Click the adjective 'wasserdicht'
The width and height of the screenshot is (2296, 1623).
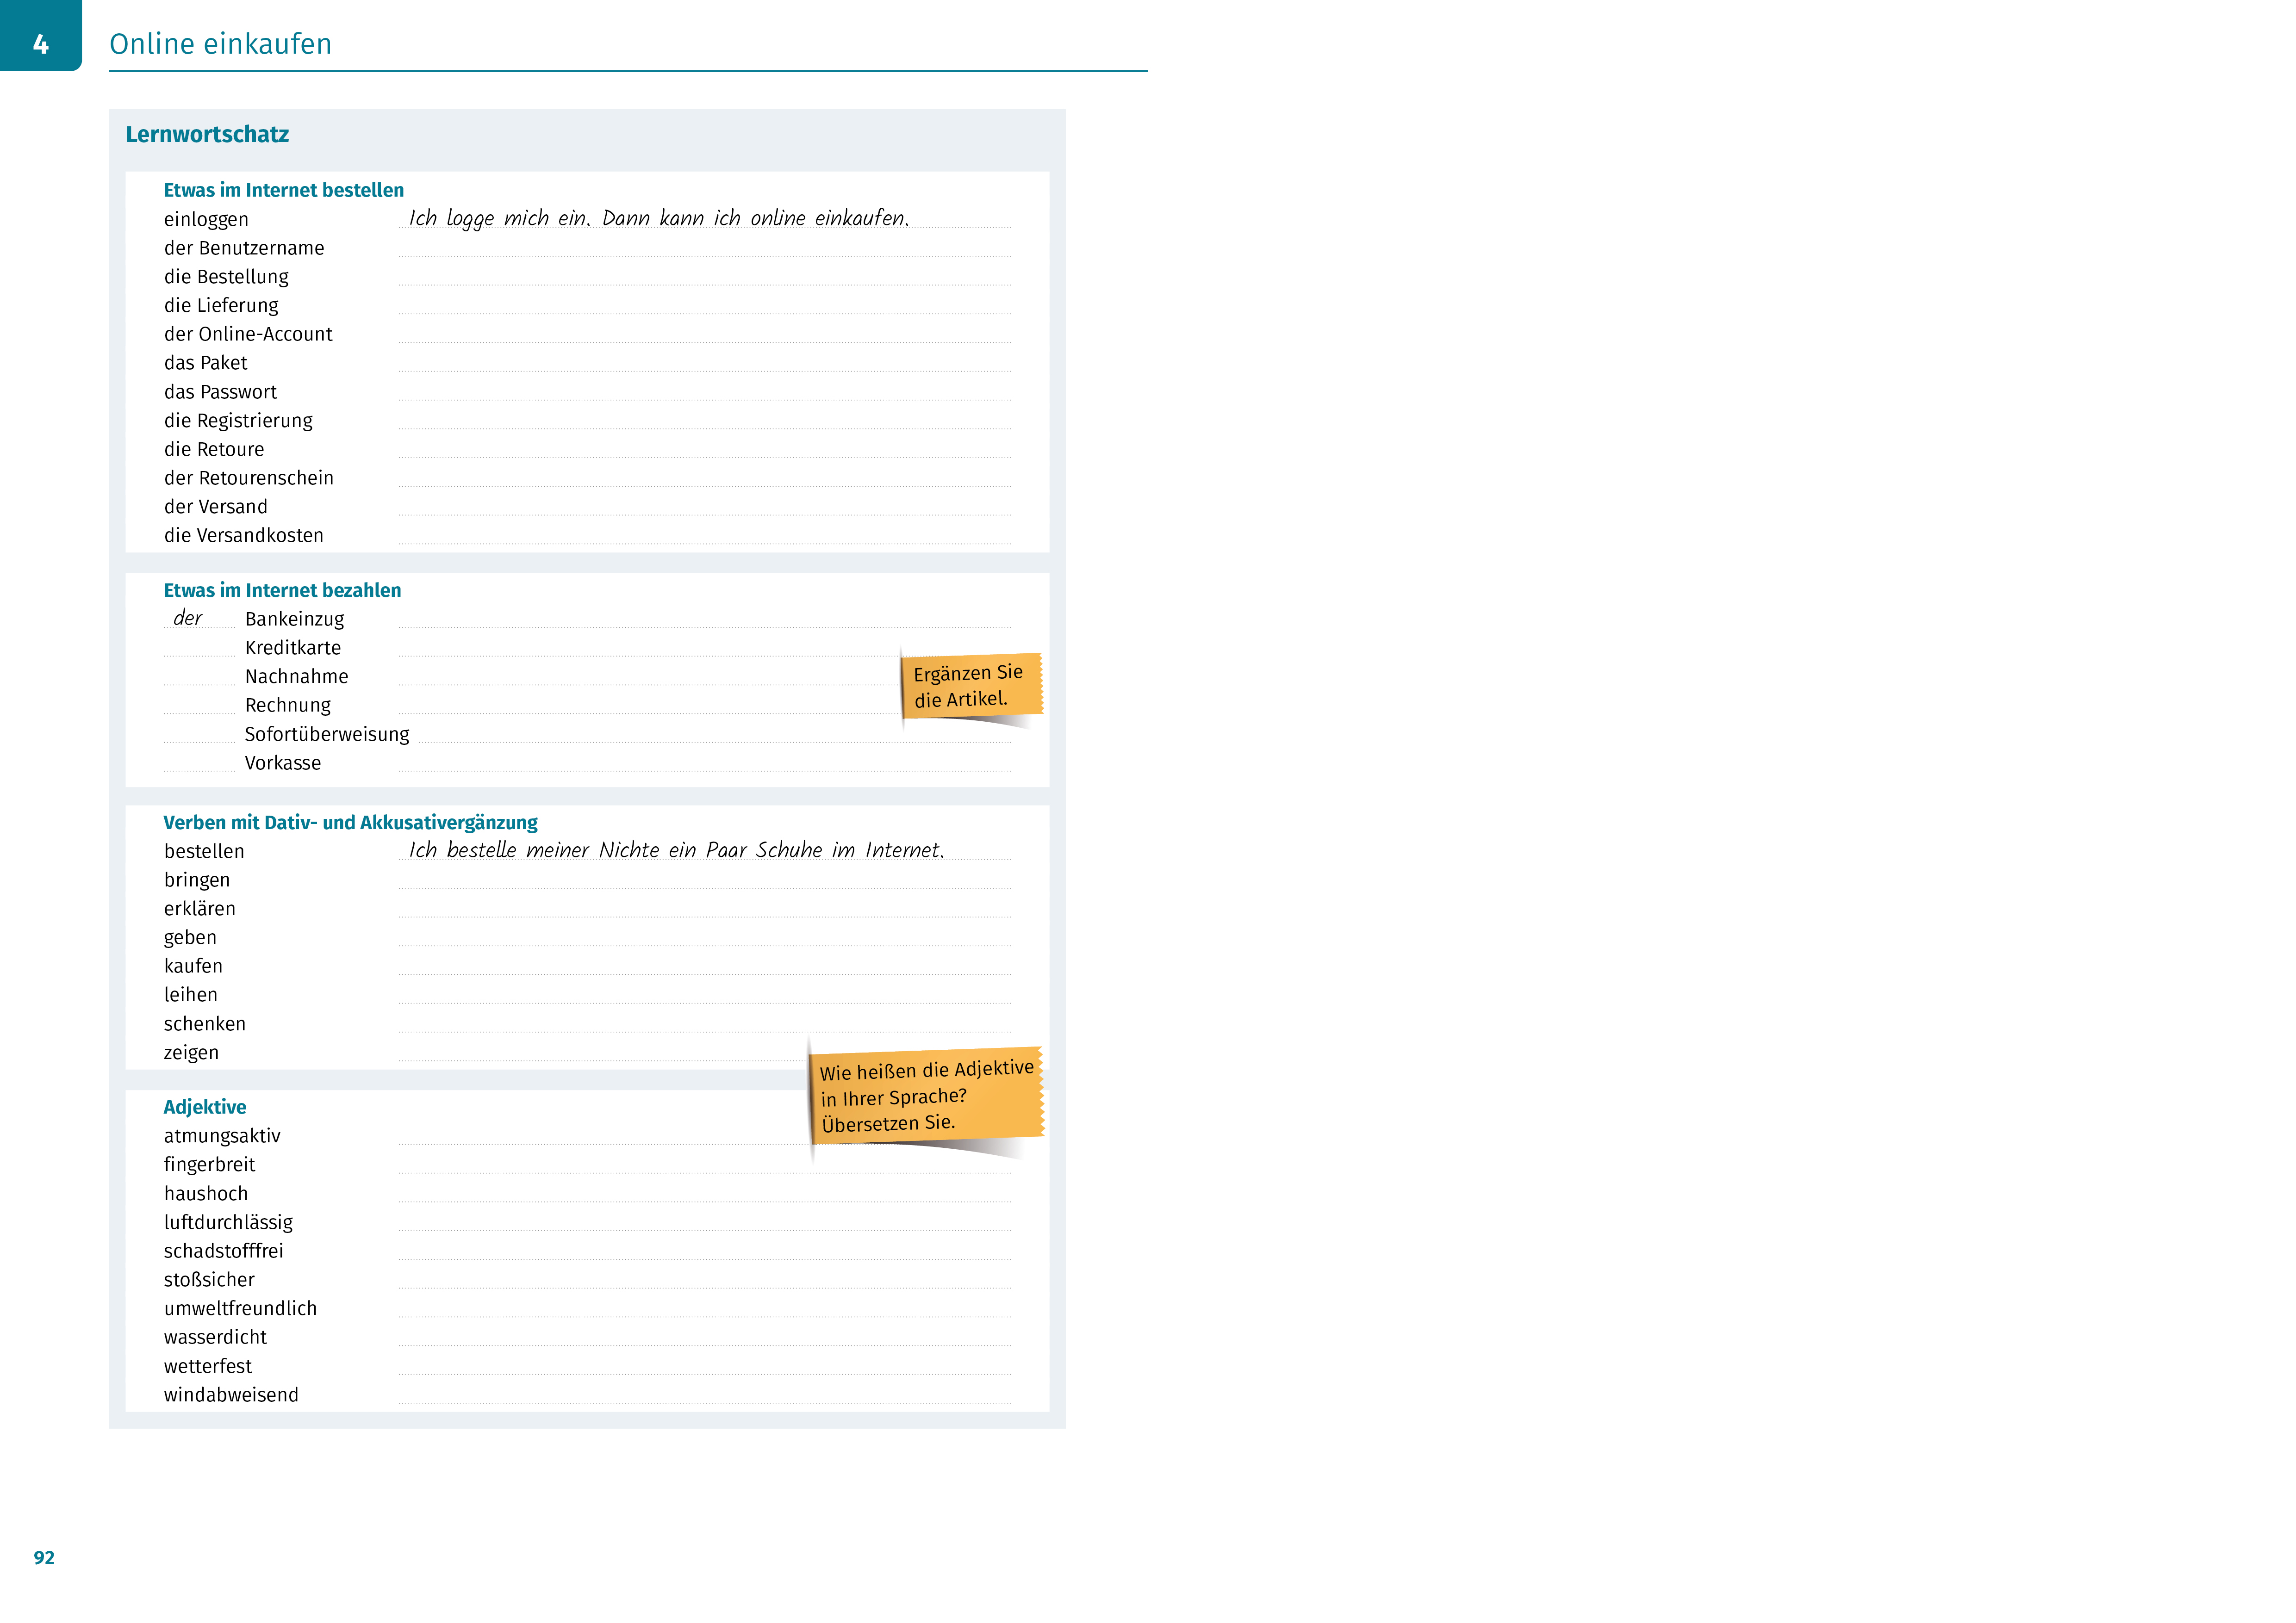pos(215,1338)
